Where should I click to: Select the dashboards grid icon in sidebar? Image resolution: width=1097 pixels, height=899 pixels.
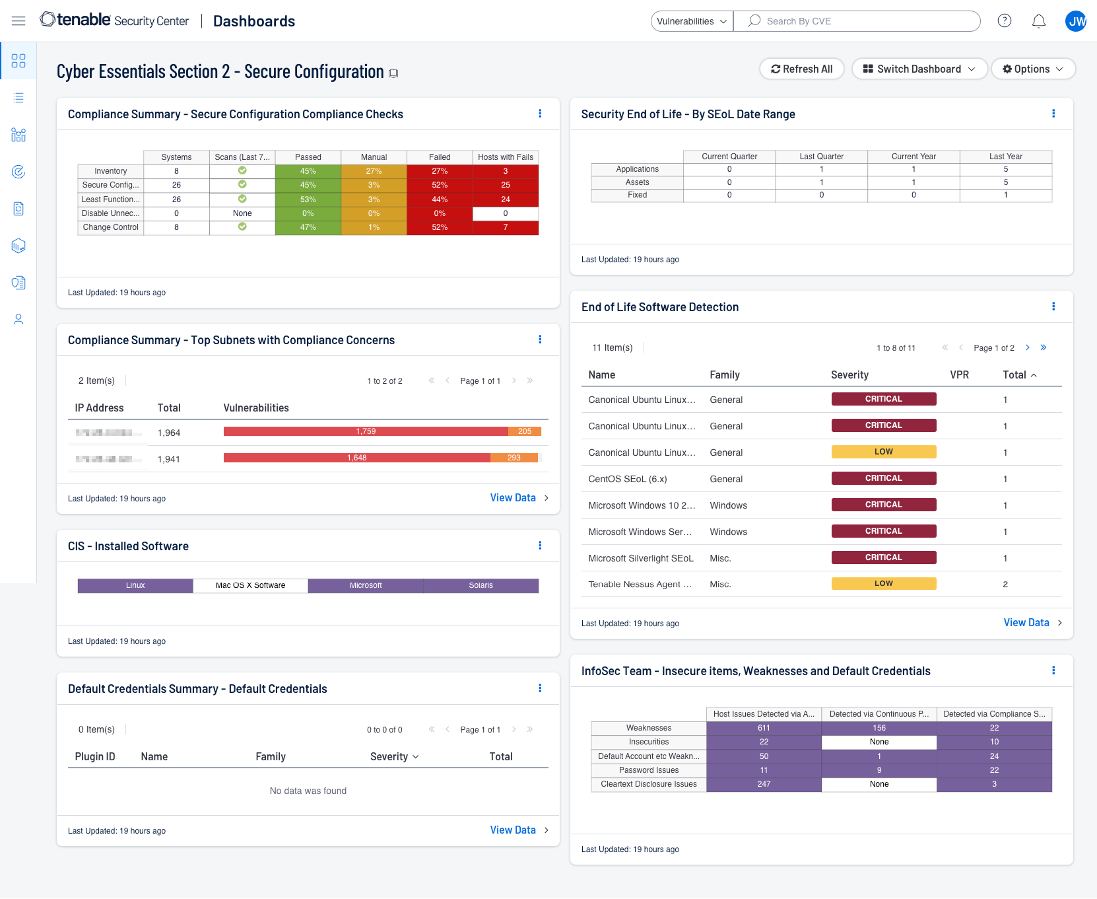click(18, 61)
